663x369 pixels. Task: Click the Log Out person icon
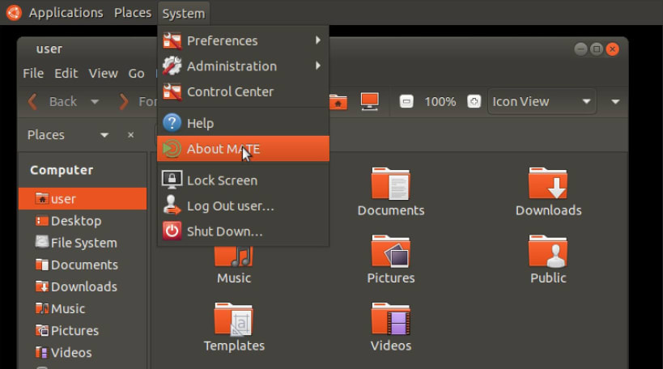[172, 206]
